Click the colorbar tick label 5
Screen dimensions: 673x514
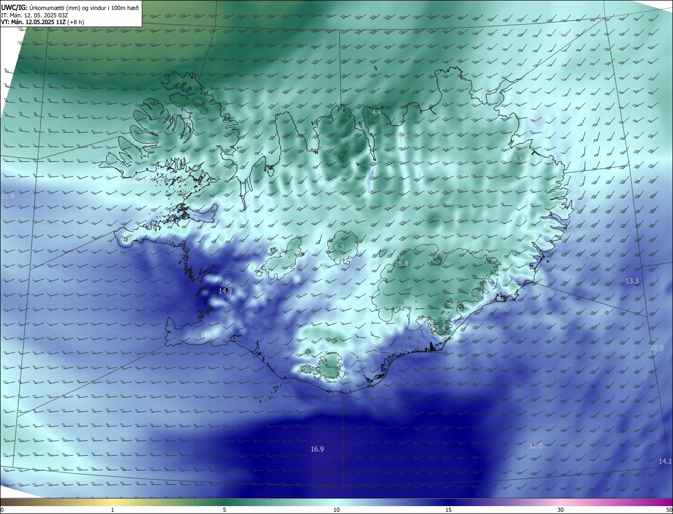click(x=225, y=510)
